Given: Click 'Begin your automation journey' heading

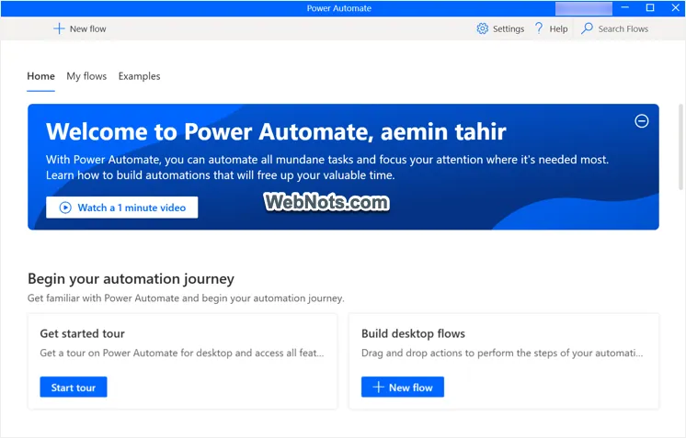Looking at the screenshot, I should click(131, 279).
